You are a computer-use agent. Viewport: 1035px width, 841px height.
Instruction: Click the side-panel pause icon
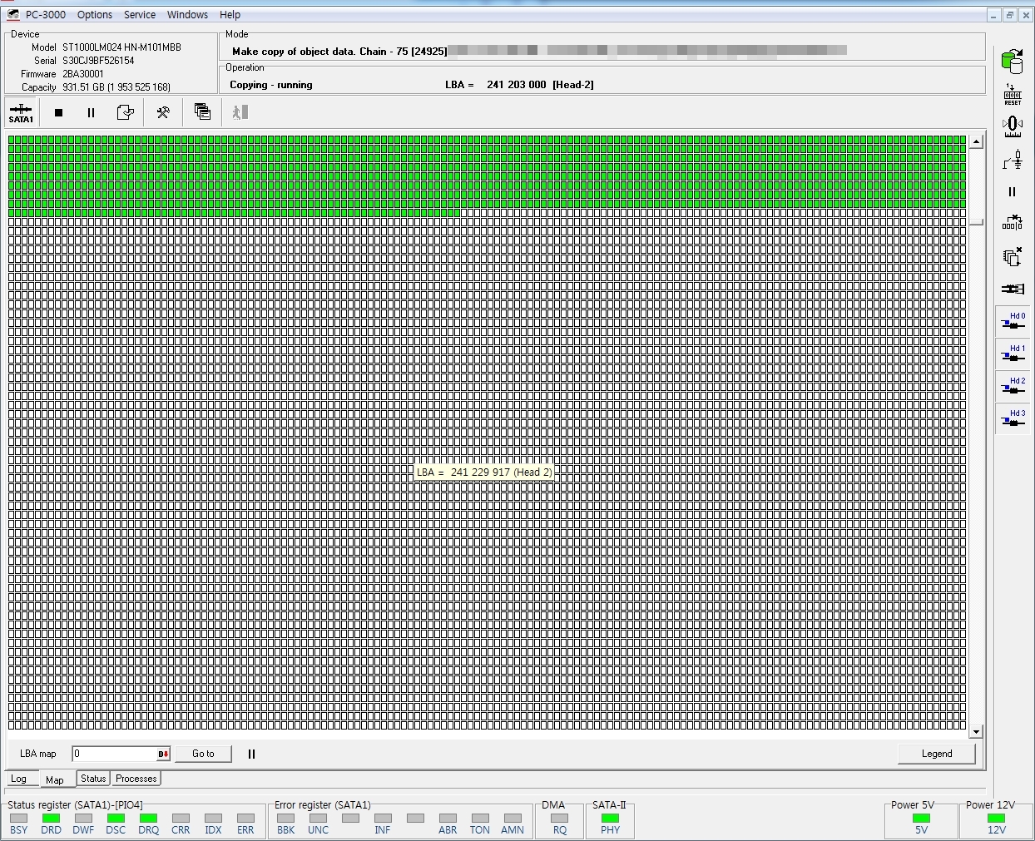pos(1013,191)
